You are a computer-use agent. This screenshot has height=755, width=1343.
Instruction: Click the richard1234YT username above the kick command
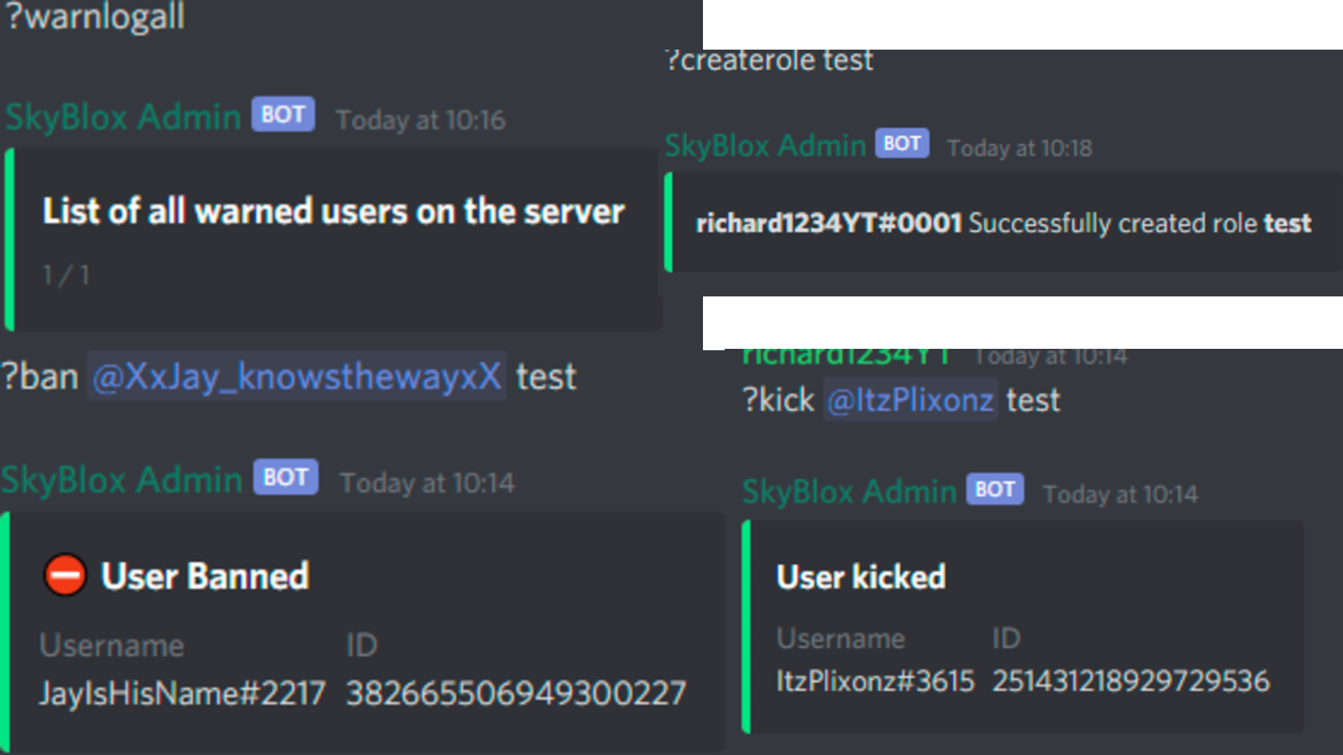click(846, 357)
